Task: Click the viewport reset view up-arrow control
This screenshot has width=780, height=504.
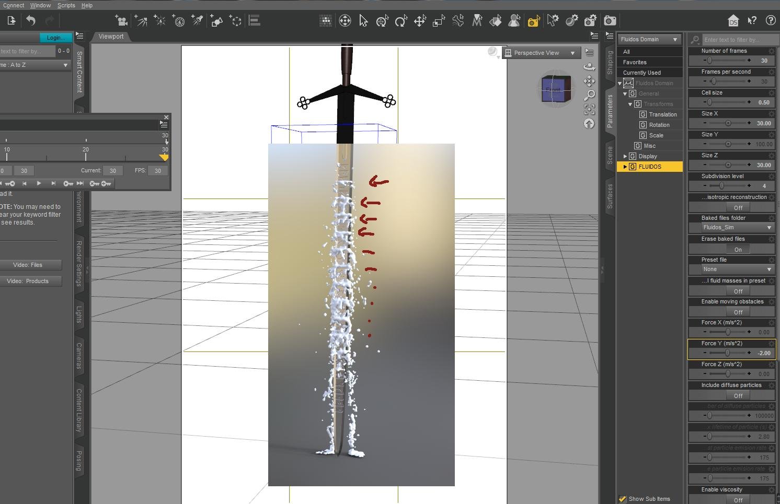Action: 589,124
